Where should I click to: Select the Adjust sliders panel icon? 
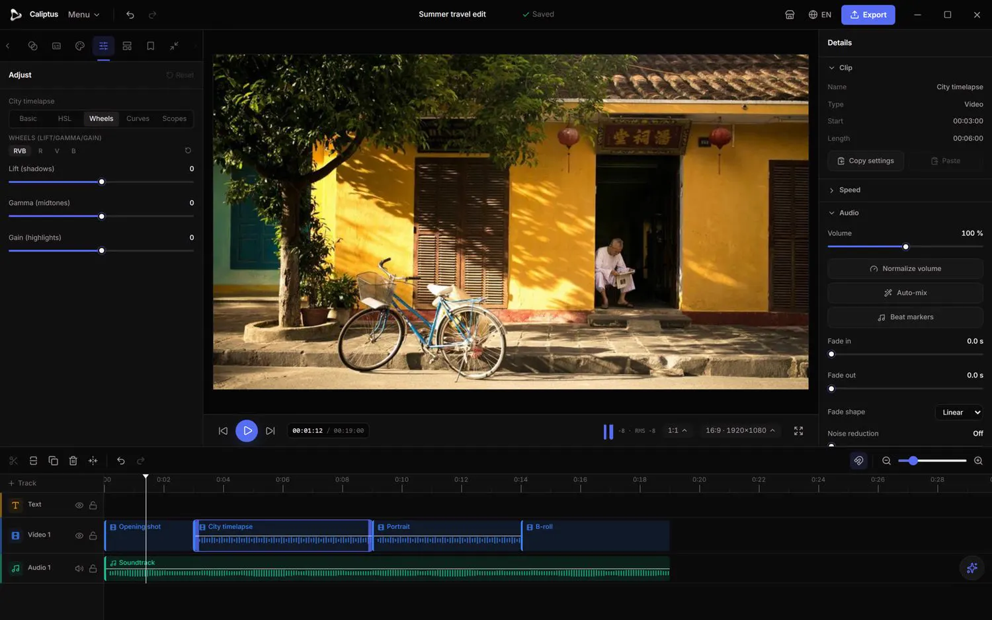[x=104, y=46]
